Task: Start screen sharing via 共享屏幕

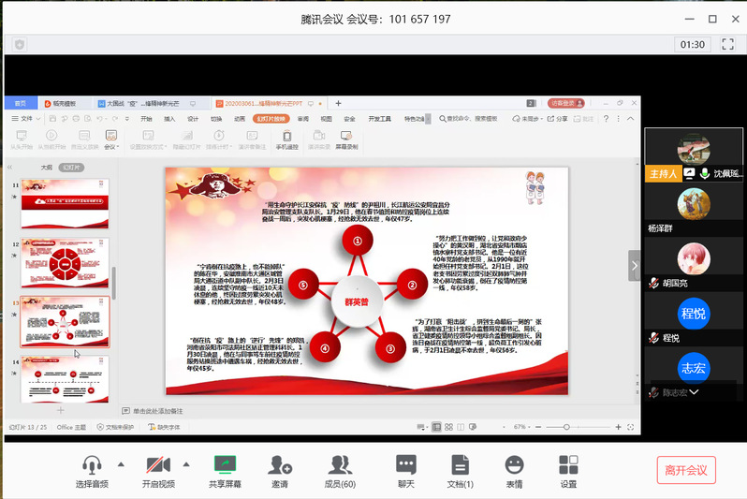Action: pyautogui.click(x=225, y=470)
